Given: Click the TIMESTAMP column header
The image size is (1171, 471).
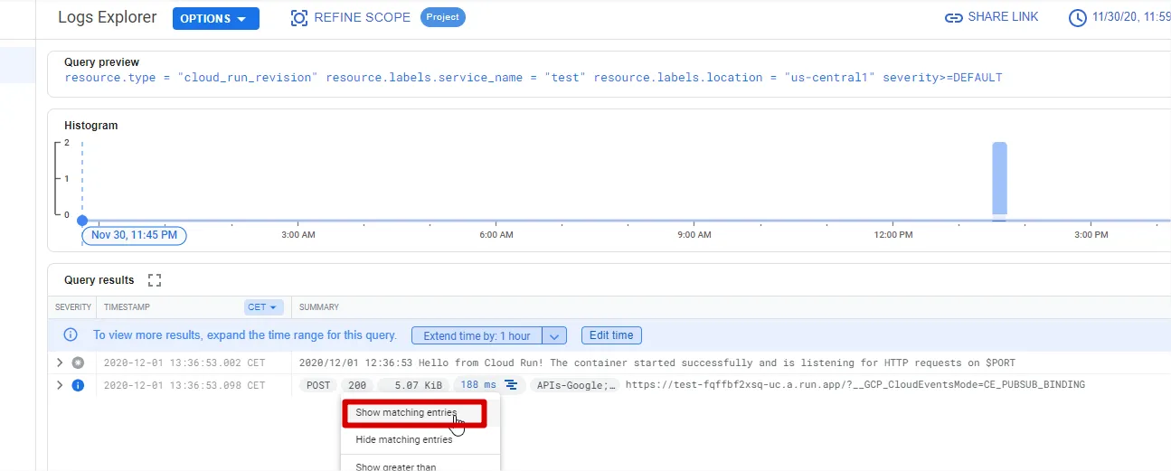Looking at the screenshot, I should pos(126,307).
